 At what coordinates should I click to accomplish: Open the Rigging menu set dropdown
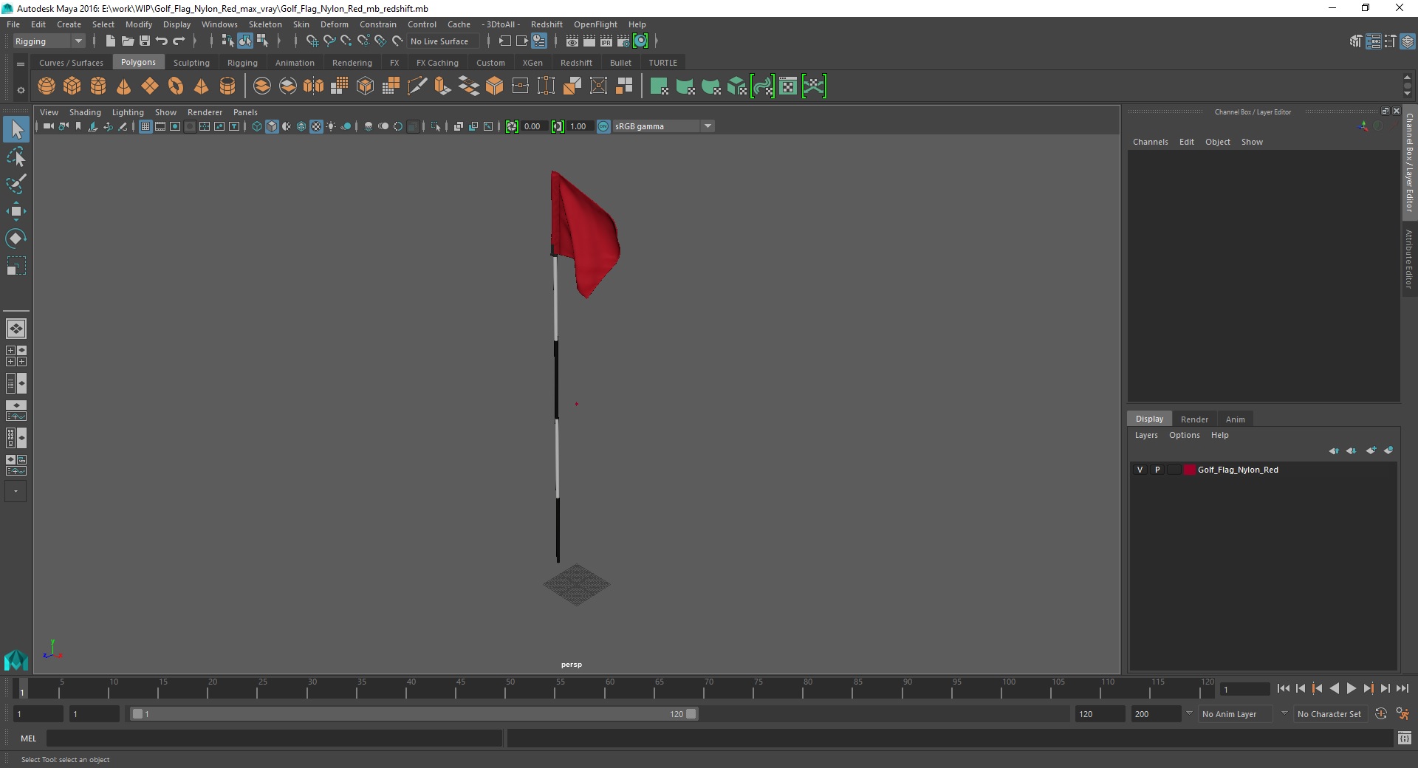click(49, 41)
